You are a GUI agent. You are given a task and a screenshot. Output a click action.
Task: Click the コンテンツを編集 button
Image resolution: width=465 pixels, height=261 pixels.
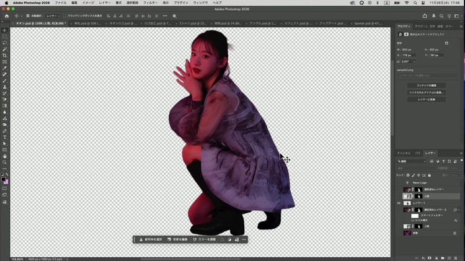426,85
